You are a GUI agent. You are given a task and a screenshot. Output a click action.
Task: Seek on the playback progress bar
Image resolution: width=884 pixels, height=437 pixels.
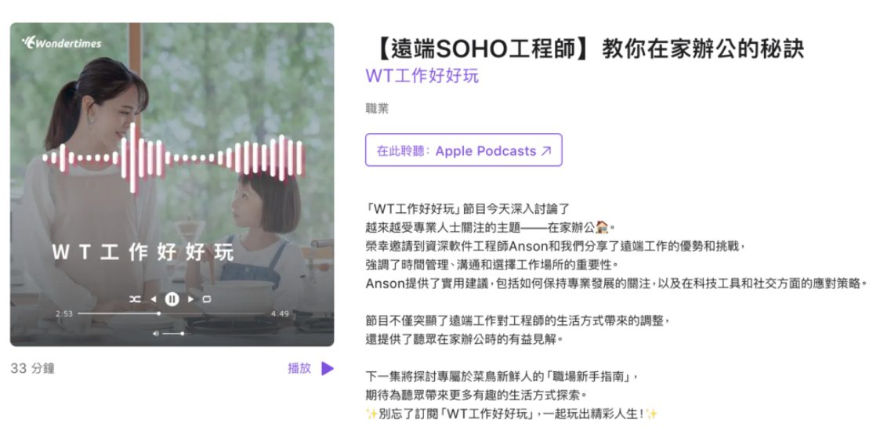tap(172, 314)
